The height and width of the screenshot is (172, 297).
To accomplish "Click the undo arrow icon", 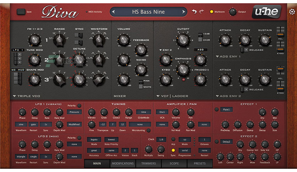I will point(194,12).
